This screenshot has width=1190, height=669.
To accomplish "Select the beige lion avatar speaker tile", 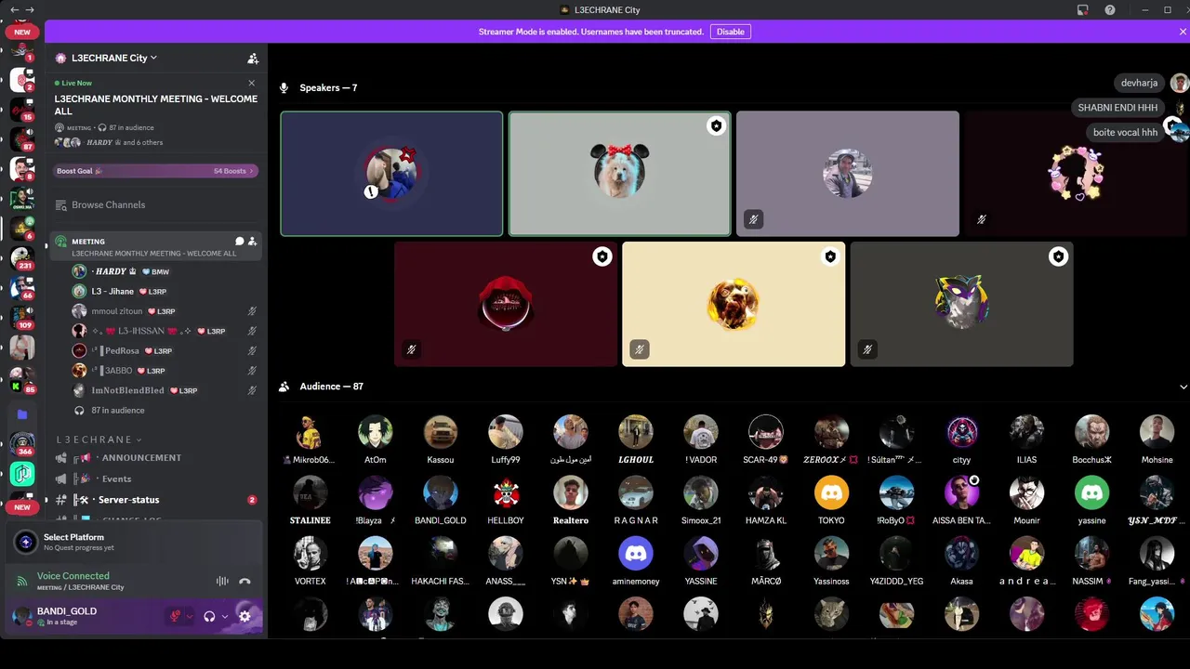I will click(734, 304).
